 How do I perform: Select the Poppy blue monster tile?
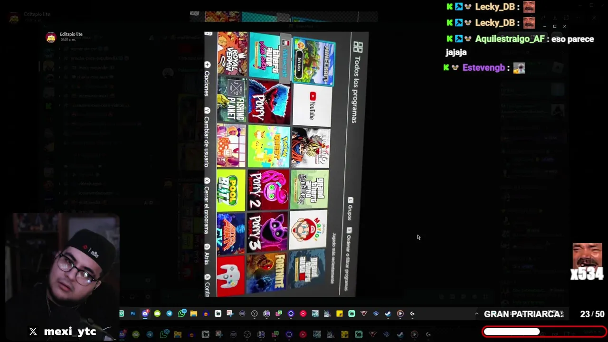click(x=269, y=102)
